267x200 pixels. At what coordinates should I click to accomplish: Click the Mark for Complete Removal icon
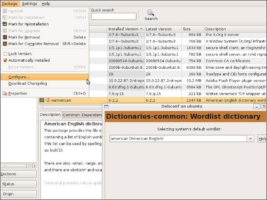[5, 44]
